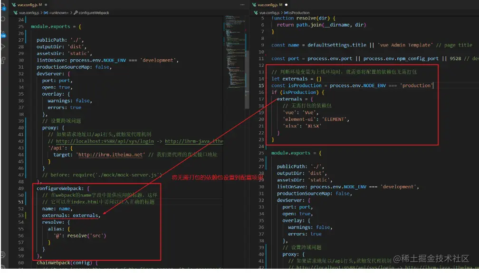
Task: Click 'name: name,' on line 52
Action: [x=57, y=209]
